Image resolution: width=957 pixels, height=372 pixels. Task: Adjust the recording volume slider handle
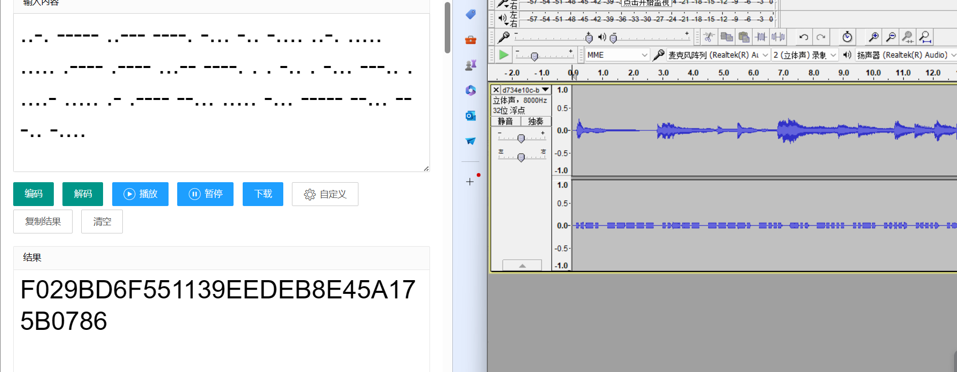588,38
